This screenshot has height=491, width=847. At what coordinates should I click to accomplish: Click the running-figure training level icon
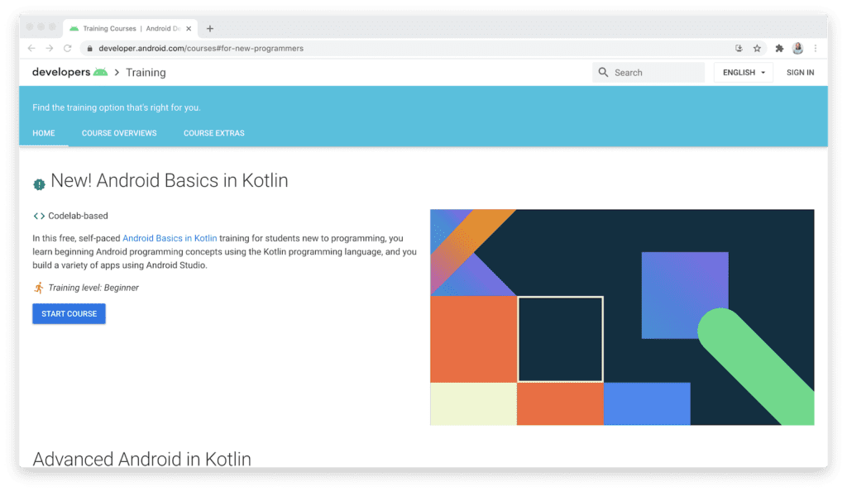coord(39,288)
